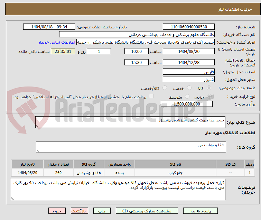Click the financial estimate 1,500,000,000 field
The width and height of the screenshot is (261, 220).
coord(187,104)
